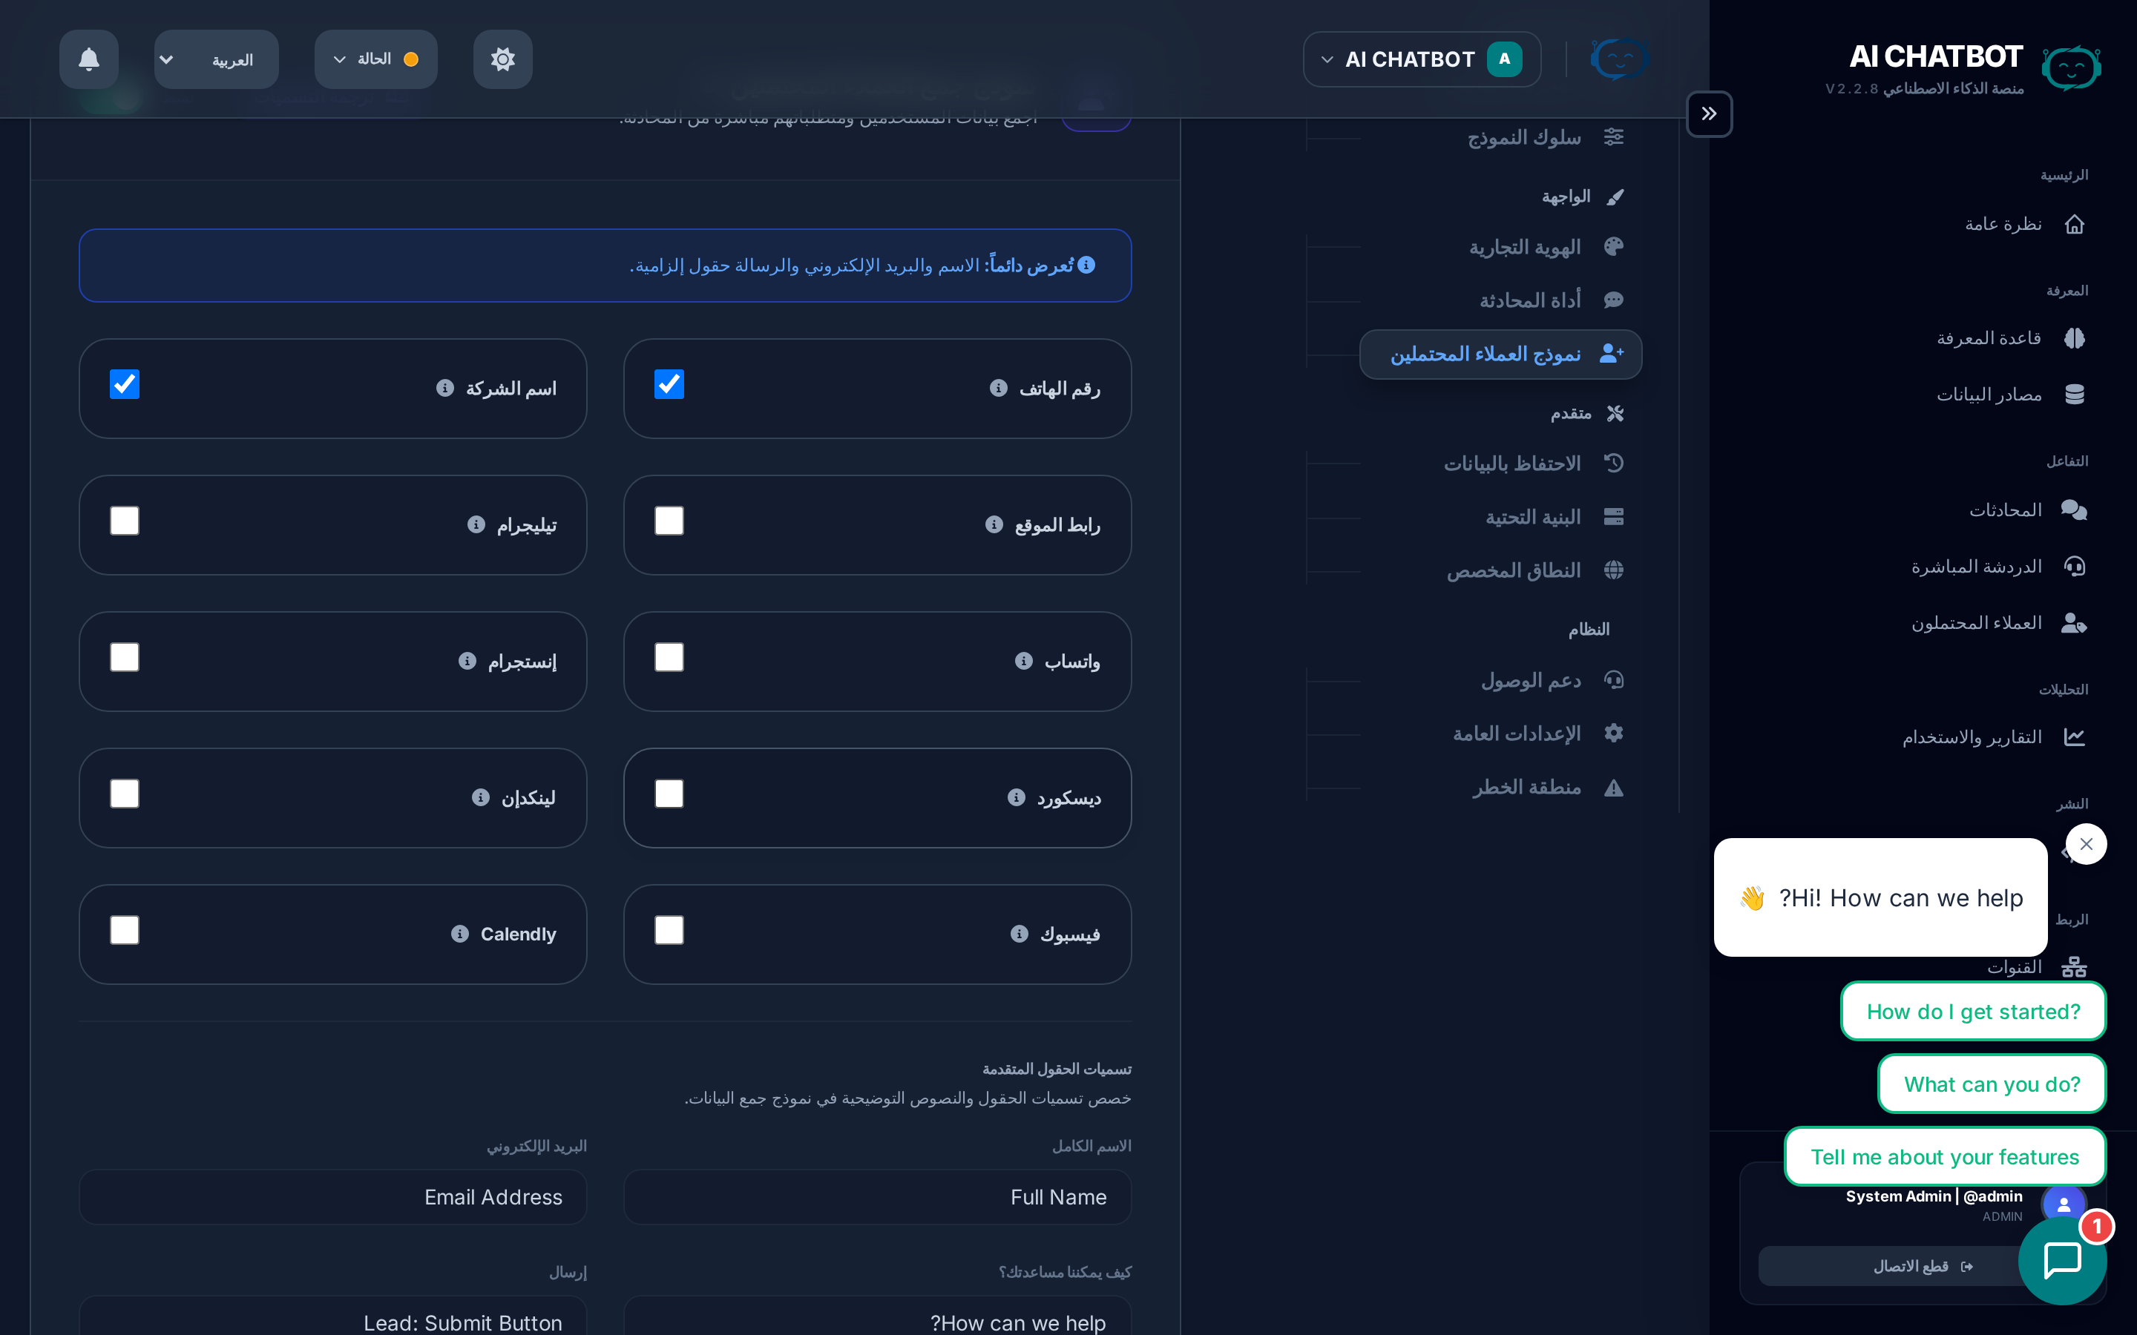Uncheck the اسم الشركة checkbox
2137x1335 pixels.
coord(125,384)
